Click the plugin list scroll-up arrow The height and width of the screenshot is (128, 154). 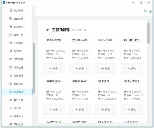[148, 22]
